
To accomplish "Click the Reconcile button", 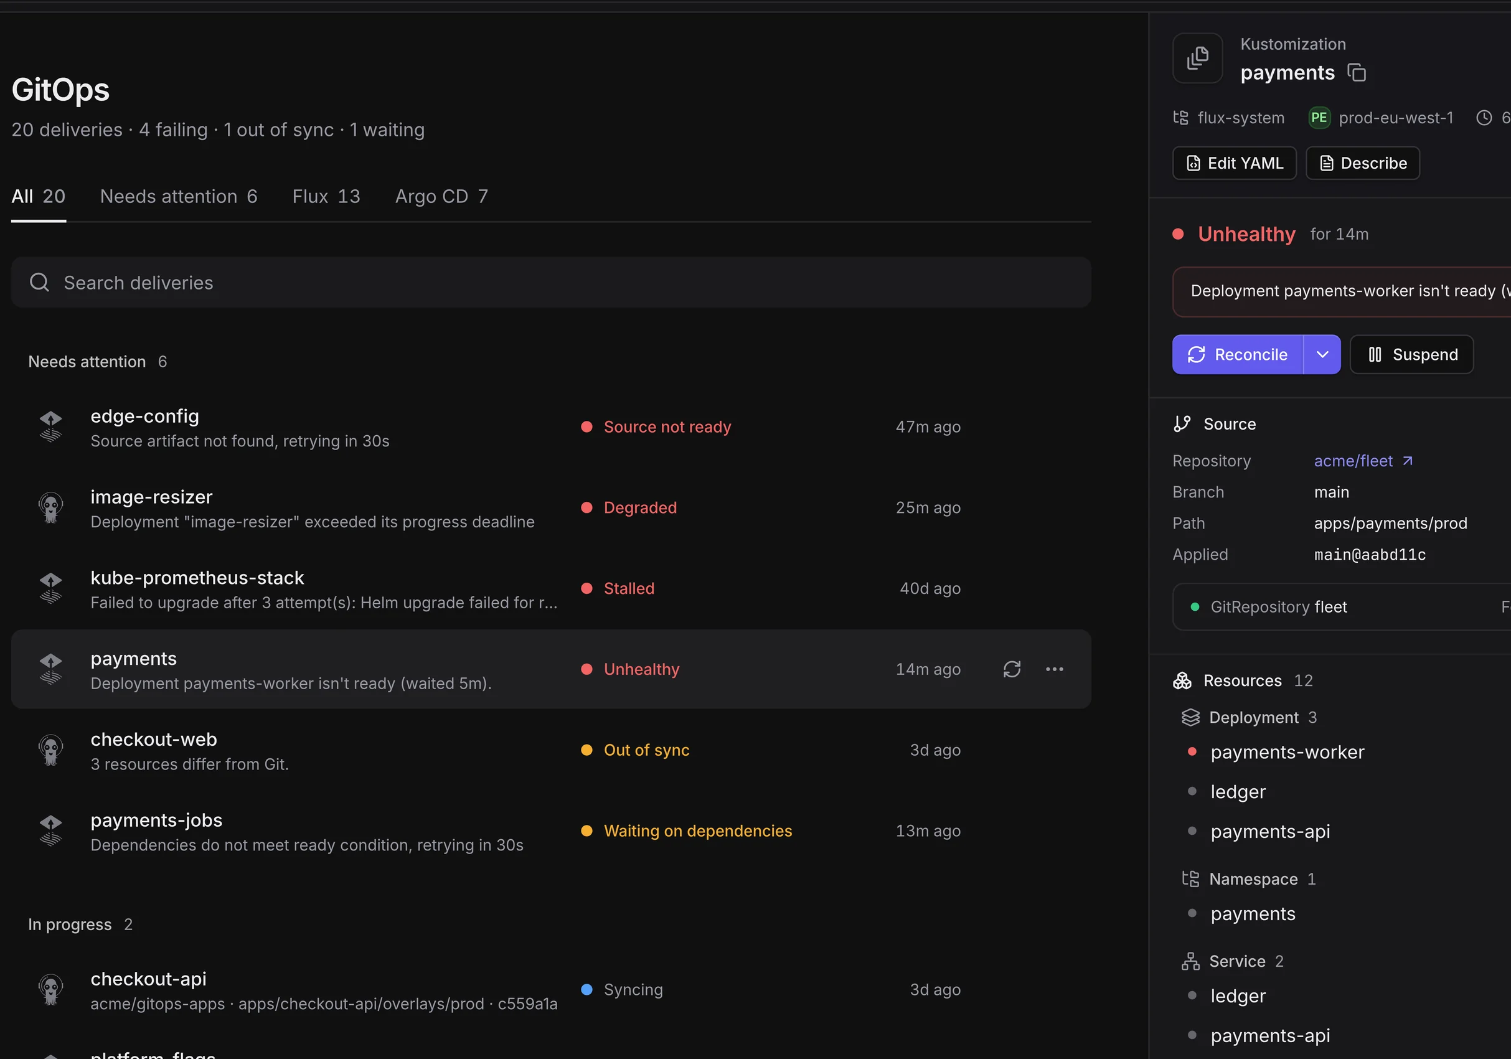I will coord(1237,355).
